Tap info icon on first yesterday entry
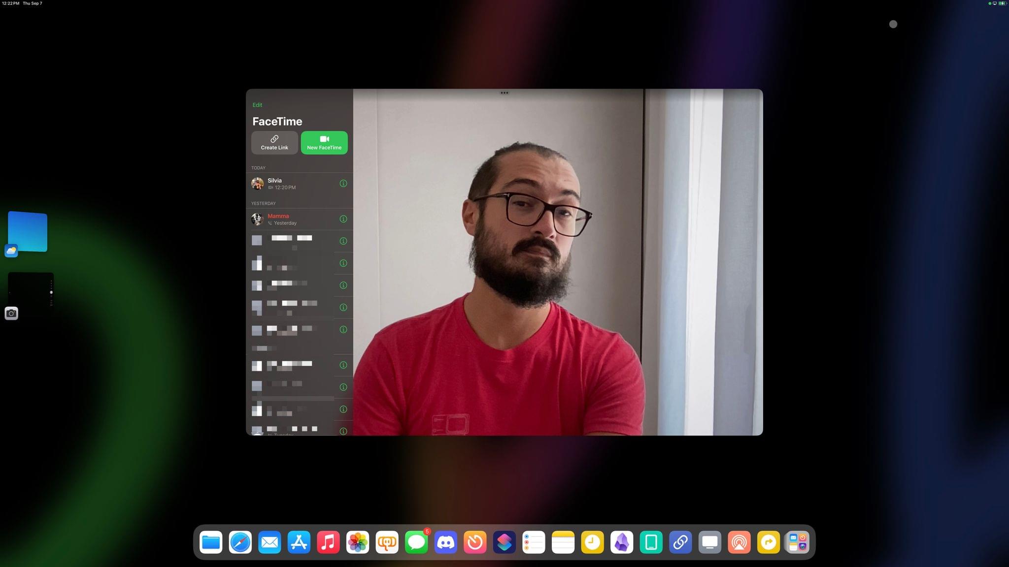 pyautogui.click(x=344, y=219)
